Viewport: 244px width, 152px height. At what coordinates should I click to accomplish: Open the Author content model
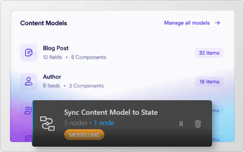[x=52, y=77]
